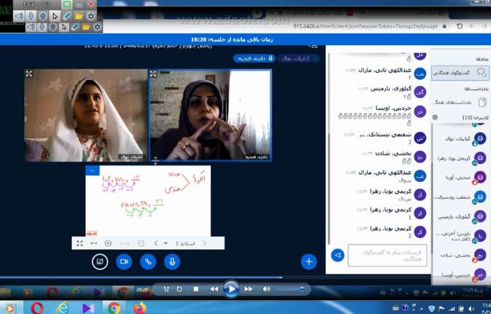Send the chat message with the arrow button
The width and height of the screenshot is (491, 314).
[x=338, y=255]
